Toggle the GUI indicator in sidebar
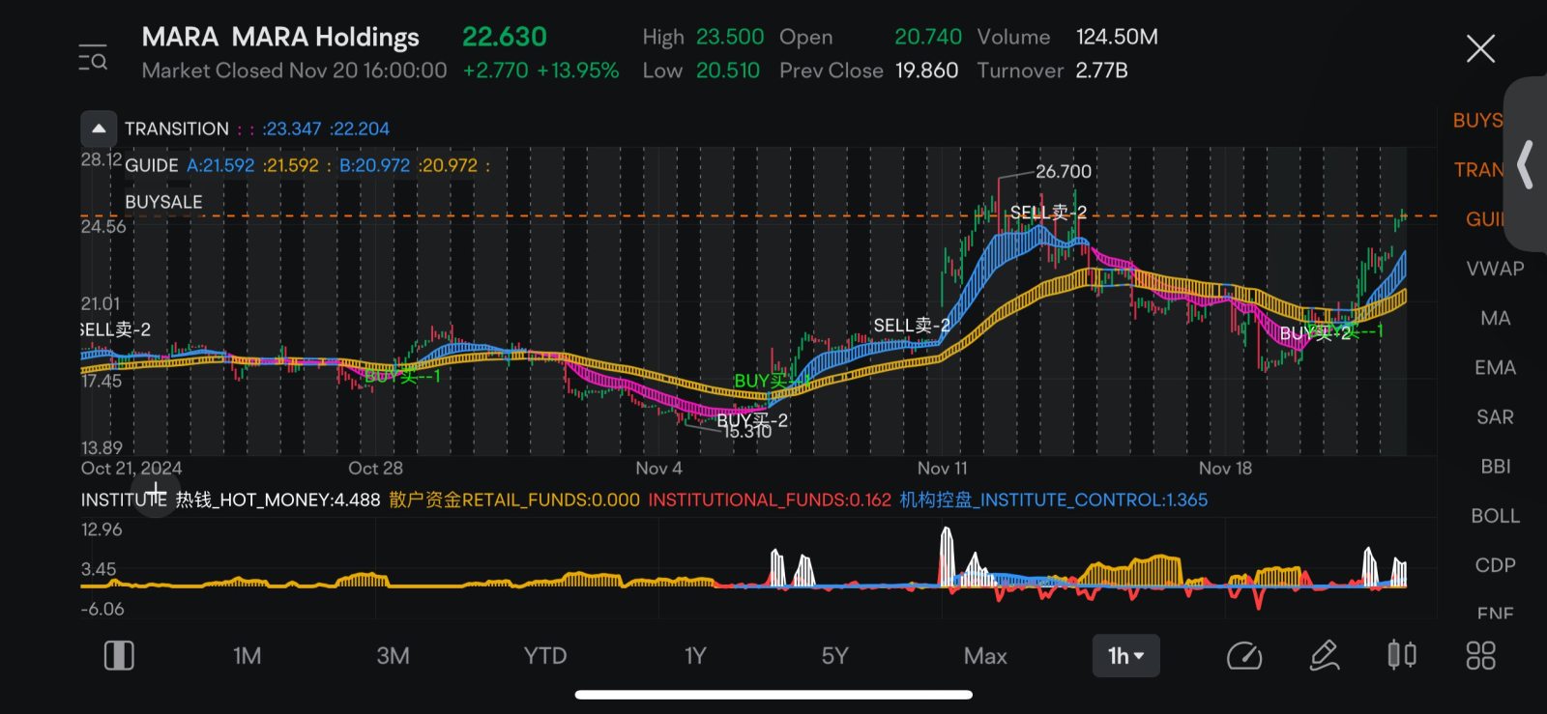The image size is (1547, 714). [1484, 219]
